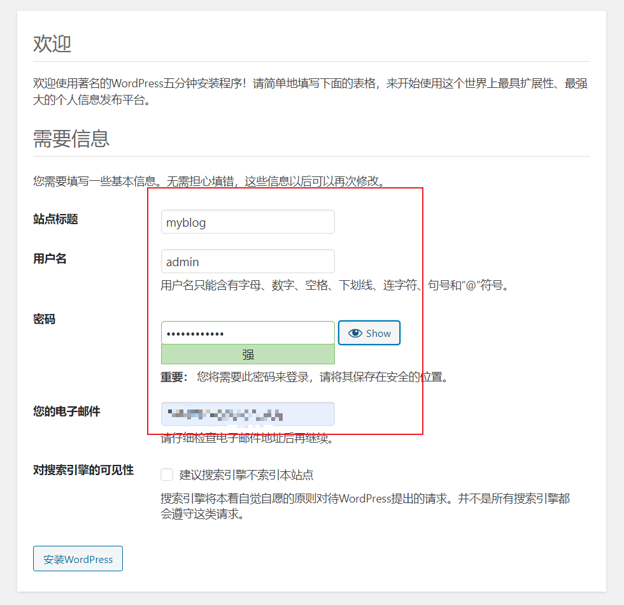
Task: Click the 强 password strength indicator
Action: coord(248,354)
